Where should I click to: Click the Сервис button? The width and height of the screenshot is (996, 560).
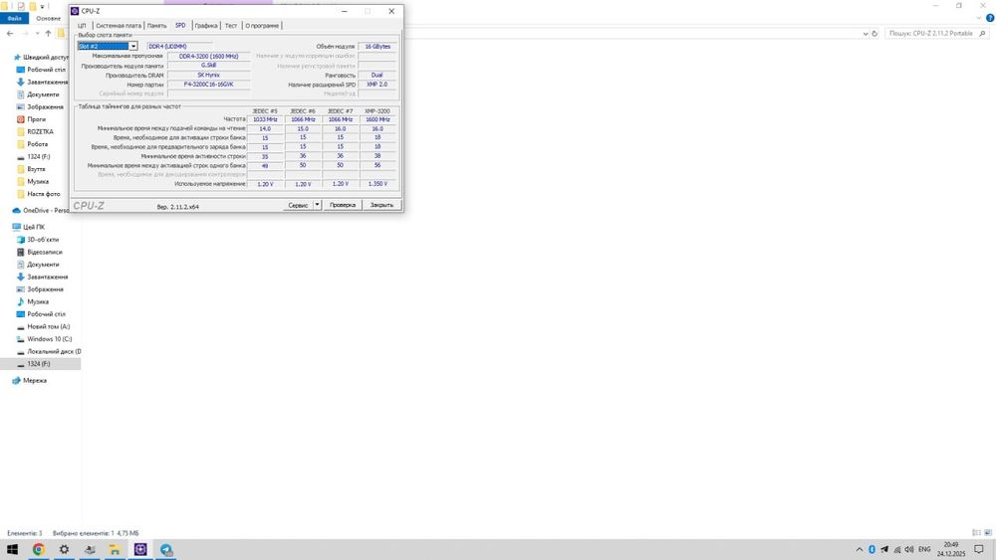[298, 205]
